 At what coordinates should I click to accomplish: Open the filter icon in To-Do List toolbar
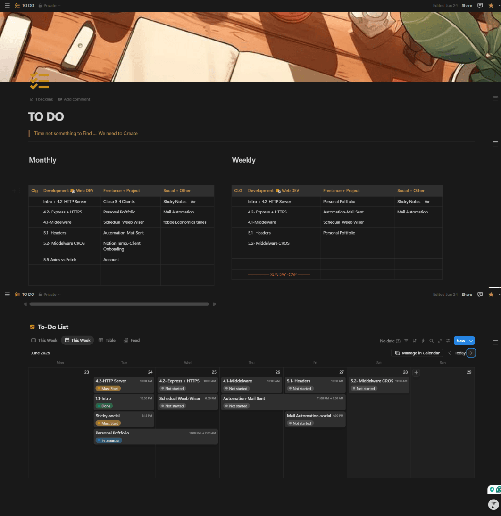tap(406, 341)
